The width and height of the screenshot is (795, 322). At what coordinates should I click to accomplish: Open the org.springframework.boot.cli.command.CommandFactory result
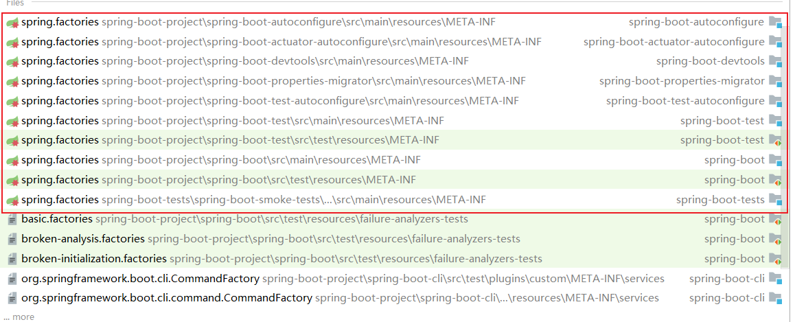click(x=167, y=298)
